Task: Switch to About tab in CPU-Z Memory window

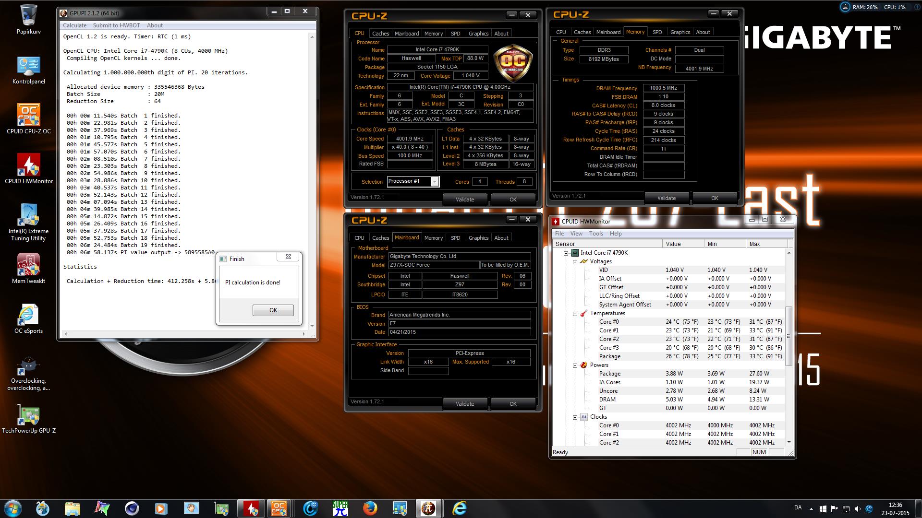Action: point(703,32)
